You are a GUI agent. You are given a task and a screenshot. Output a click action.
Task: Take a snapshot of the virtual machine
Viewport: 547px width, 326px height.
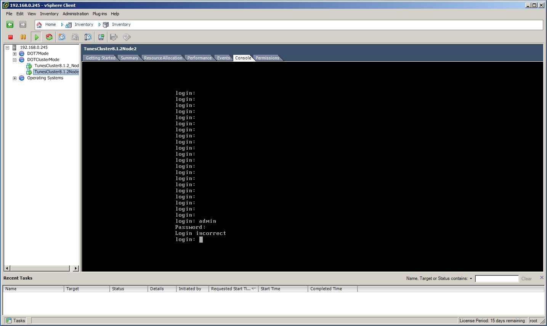[62, 37]
